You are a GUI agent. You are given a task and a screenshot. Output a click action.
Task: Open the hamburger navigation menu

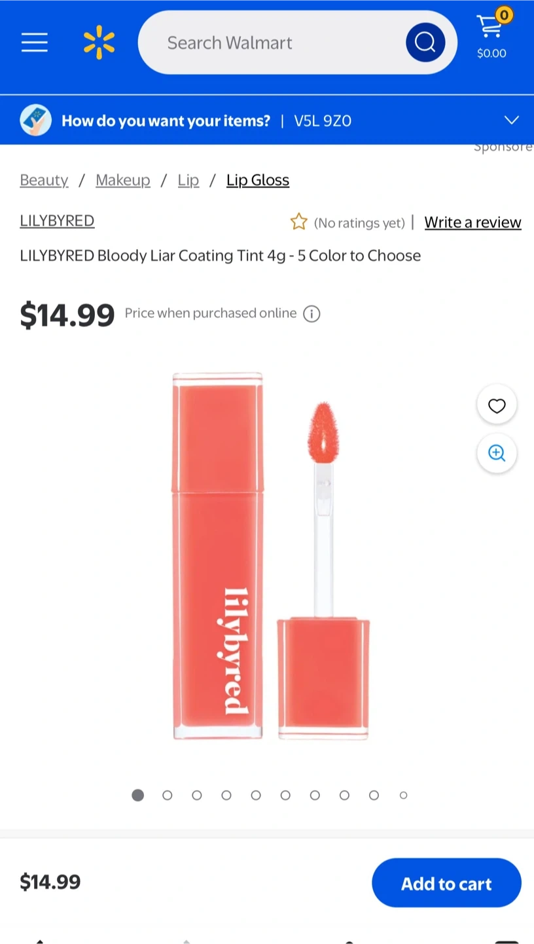click(34, 43)
